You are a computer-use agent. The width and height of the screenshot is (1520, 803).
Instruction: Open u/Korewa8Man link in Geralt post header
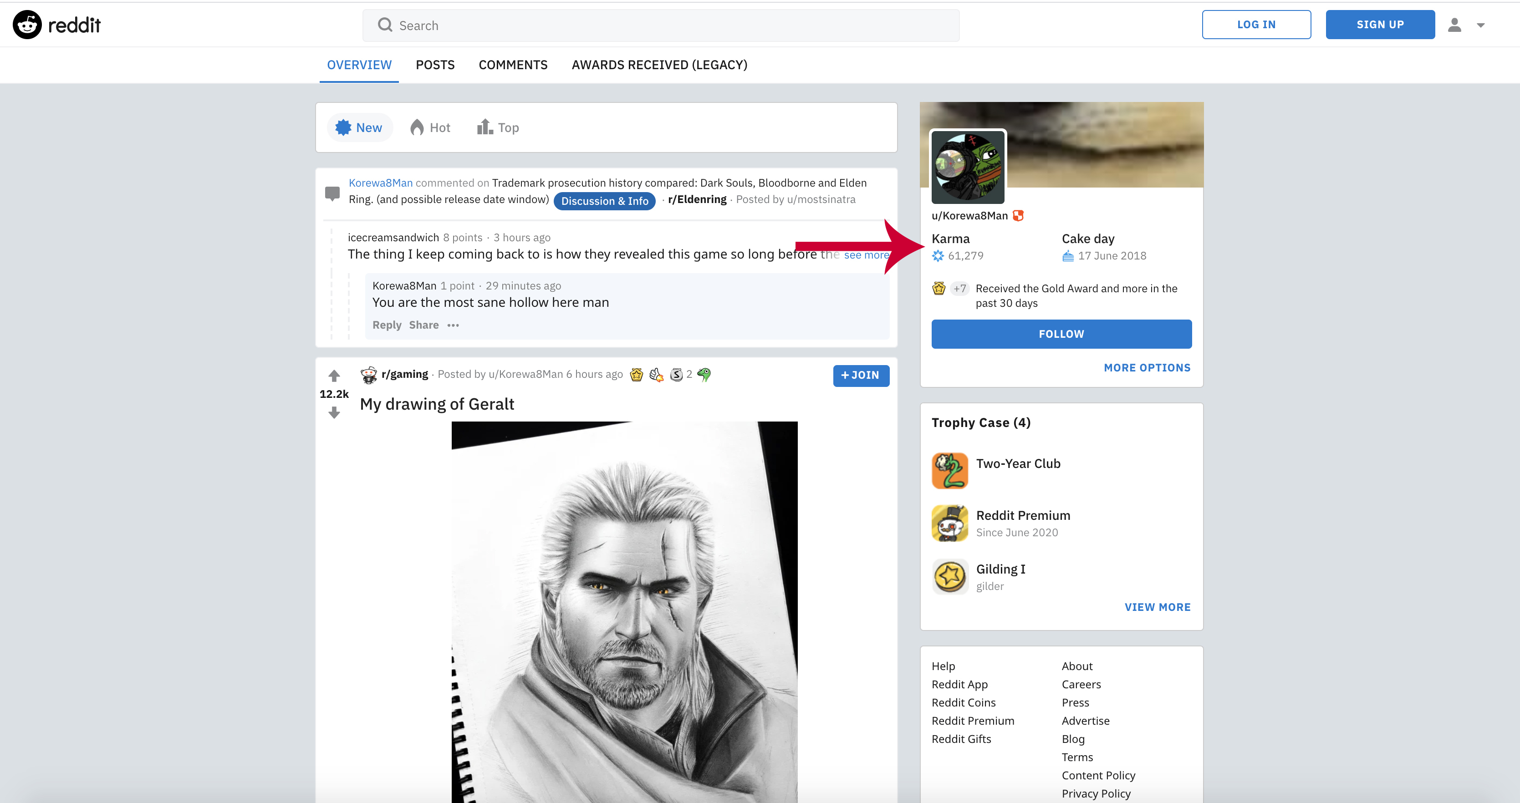click(526, 374)
